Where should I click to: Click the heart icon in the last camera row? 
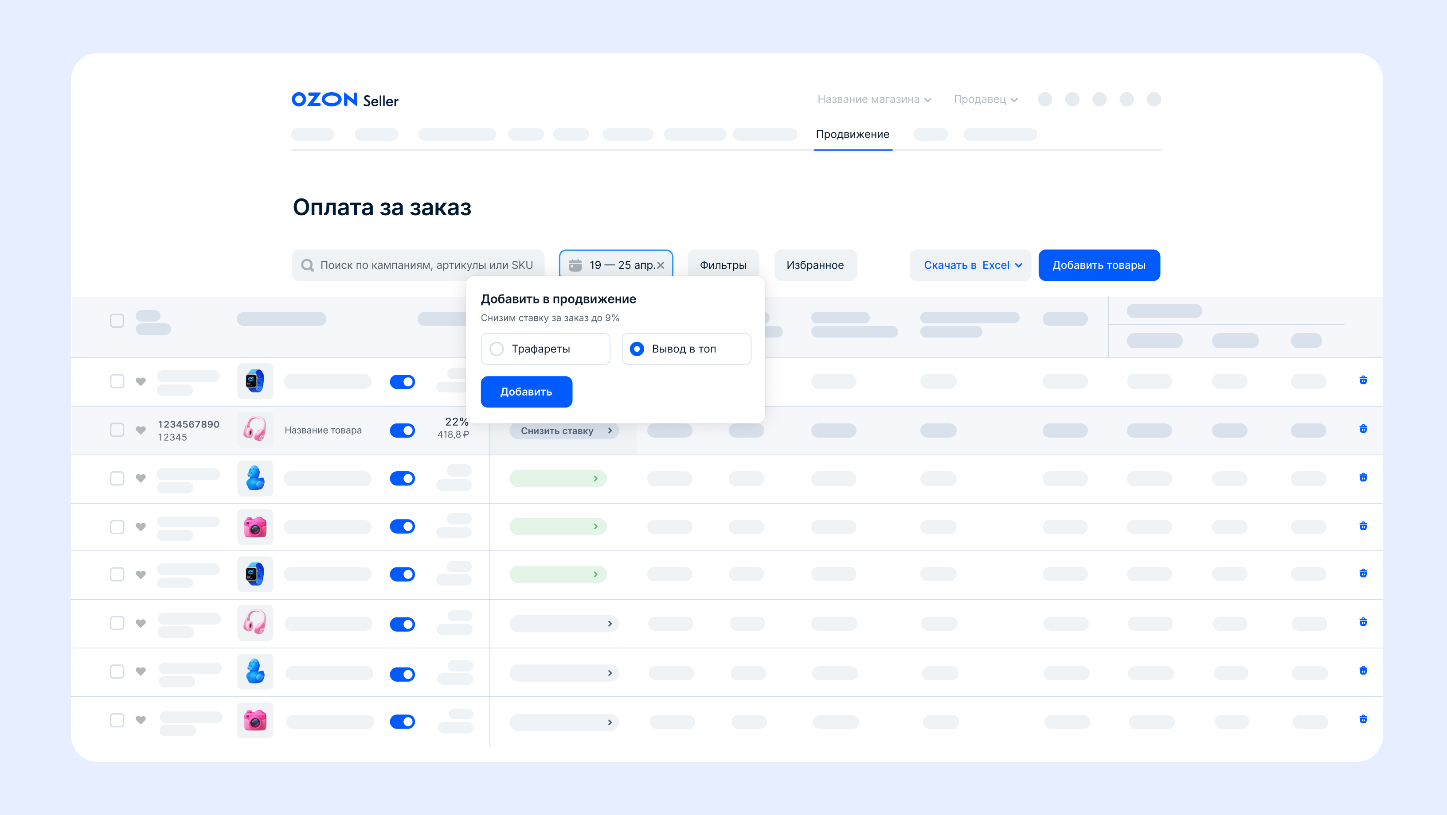coord(141,720)
